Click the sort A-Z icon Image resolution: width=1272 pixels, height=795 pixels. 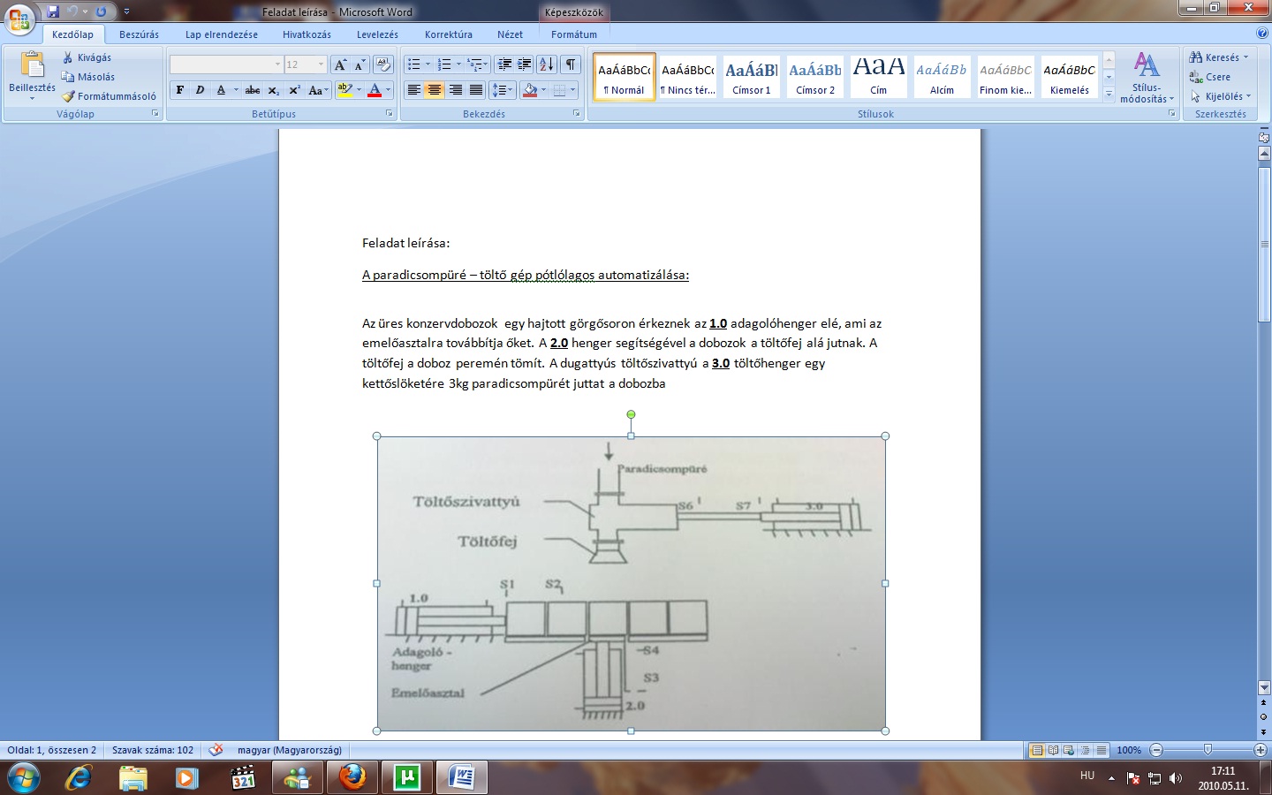click(x=547, y=64)
